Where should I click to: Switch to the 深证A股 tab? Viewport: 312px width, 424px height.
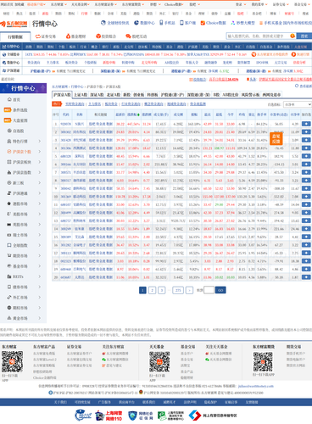[97, 95]
